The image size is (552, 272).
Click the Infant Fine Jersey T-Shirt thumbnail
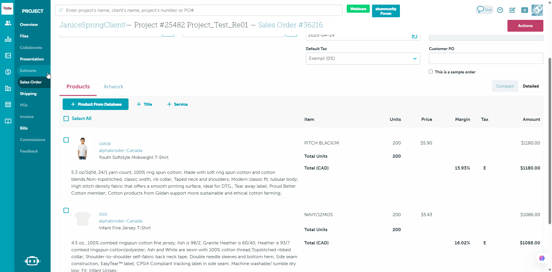83,218
